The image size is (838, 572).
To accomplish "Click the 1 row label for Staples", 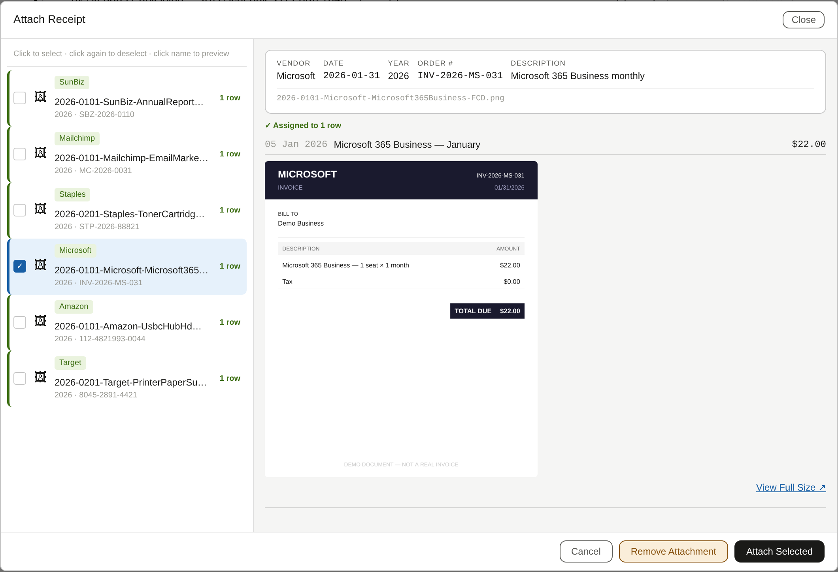I will [x=230, y=210].
